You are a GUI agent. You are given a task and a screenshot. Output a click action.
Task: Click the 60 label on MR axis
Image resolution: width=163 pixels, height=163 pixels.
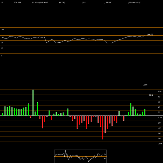[159, 102]
